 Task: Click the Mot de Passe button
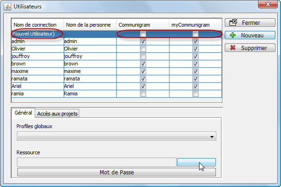[117, 172]
